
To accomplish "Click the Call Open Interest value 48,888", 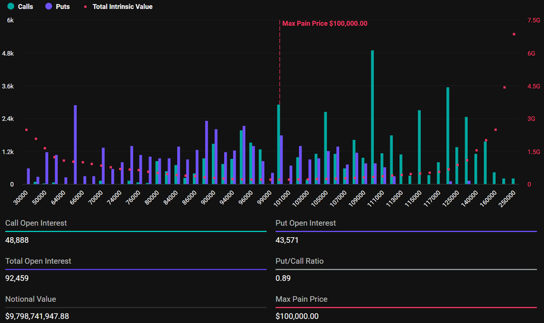I will [x=18, y=240].
